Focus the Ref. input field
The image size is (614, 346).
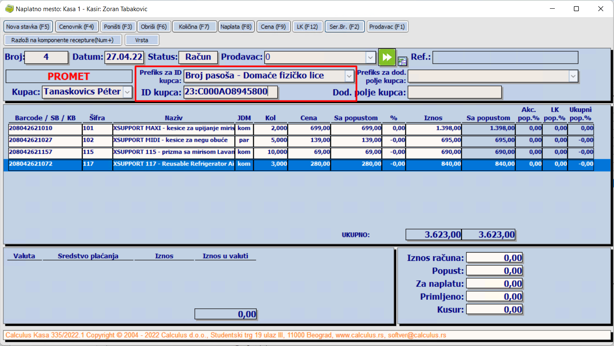pyautogui.click(x=505, y=57)
